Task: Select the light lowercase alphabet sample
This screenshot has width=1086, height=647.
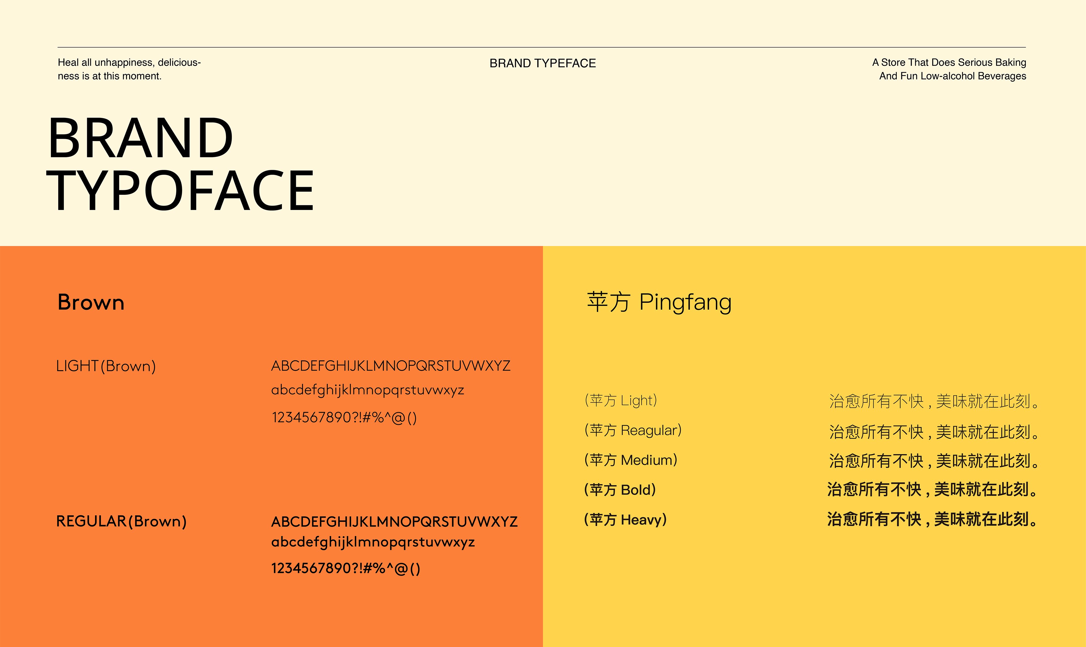Action: 368,390
